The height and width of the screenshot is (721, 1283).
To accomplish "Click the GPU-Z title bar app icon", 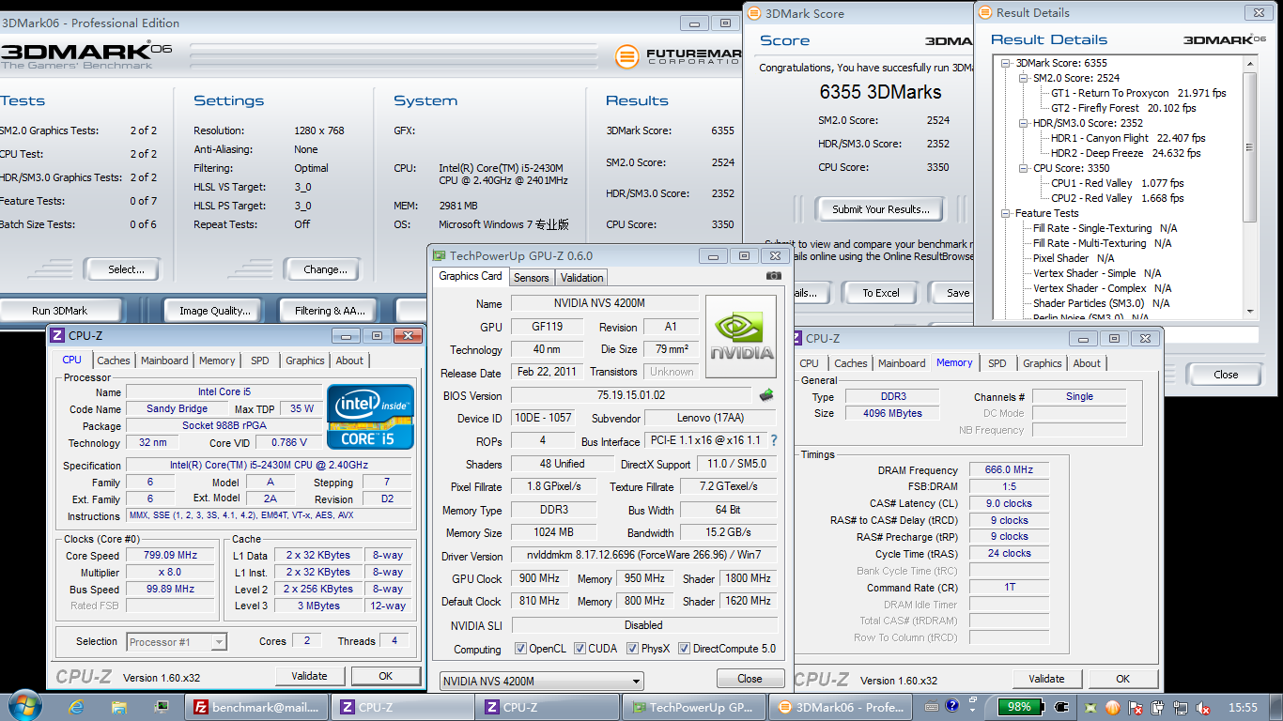I will pyautogui.click(x=440, y=255).
